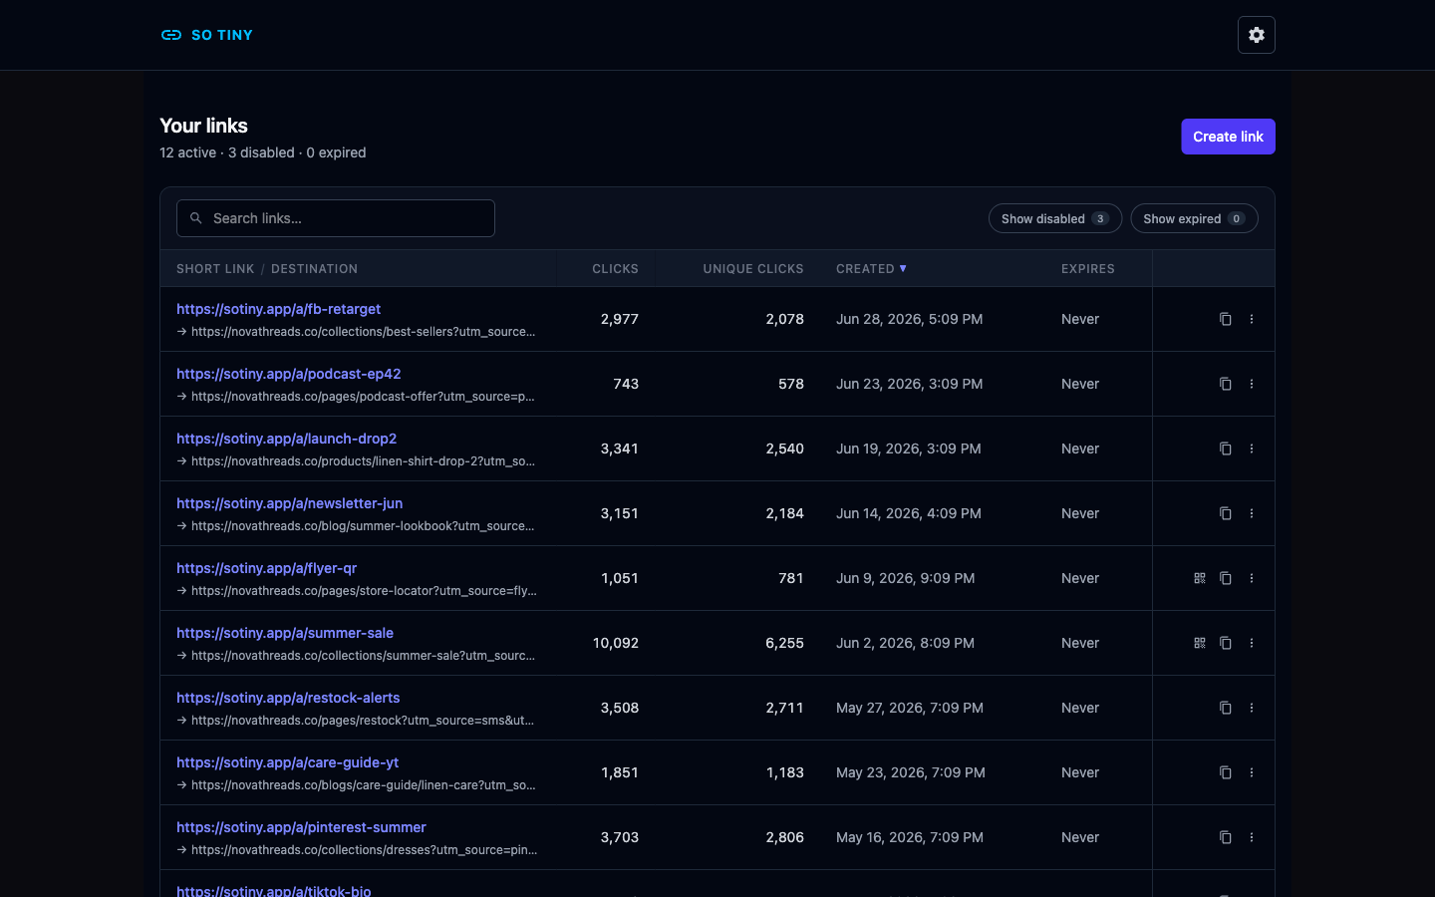The width and height of the screenshot is (1435, 897).
Task: Copy the flyer-qr short link
Action: (1226, 578)
